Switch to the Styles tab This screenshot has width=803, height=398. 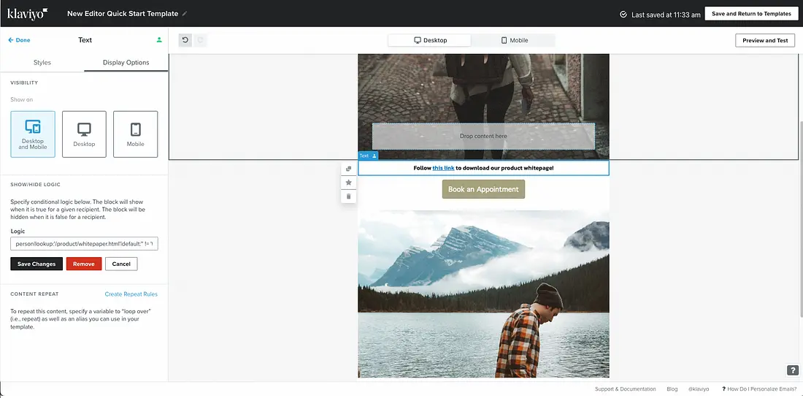[42, 62]
